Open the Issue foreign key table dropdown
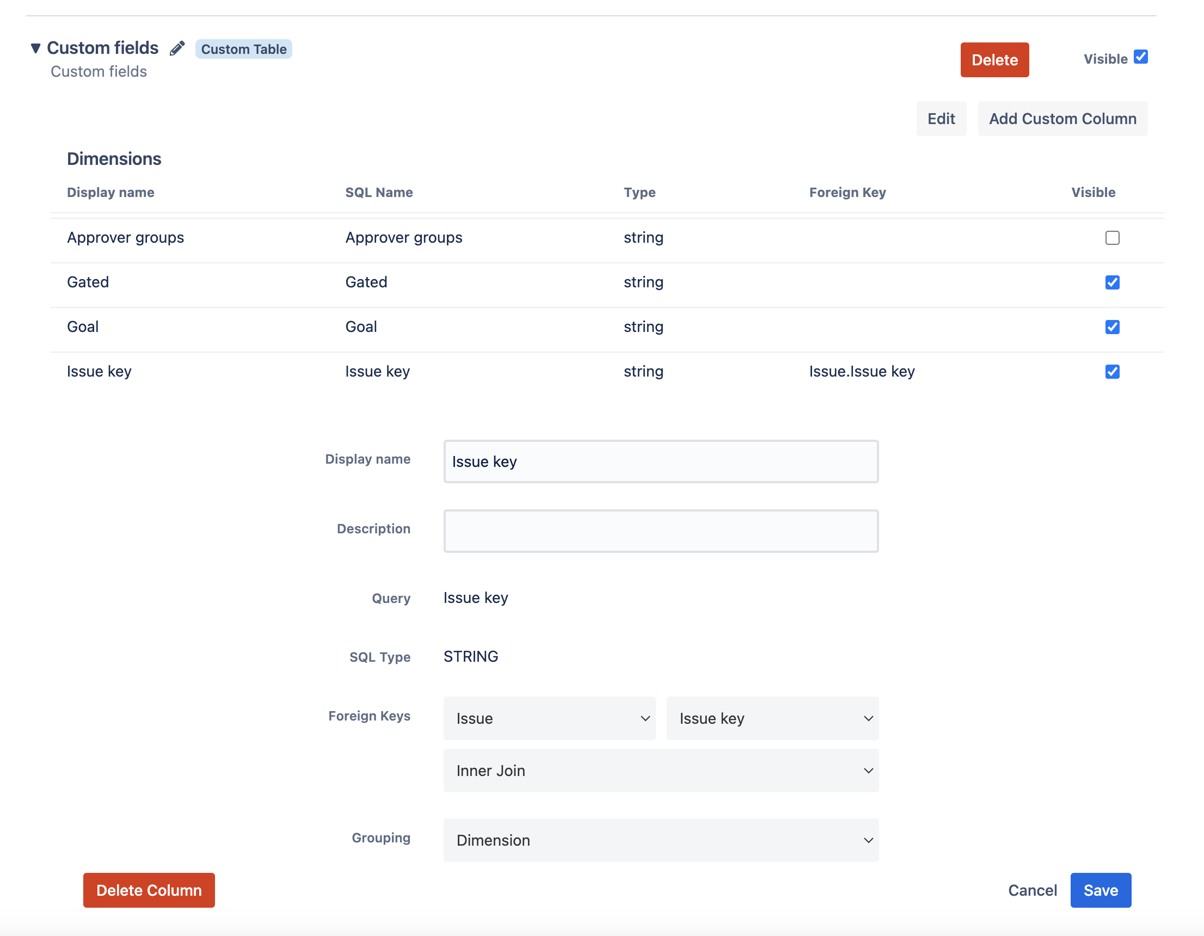Image resolution: width=1204 pixels, height=936 pixels. tap(549, 718)
